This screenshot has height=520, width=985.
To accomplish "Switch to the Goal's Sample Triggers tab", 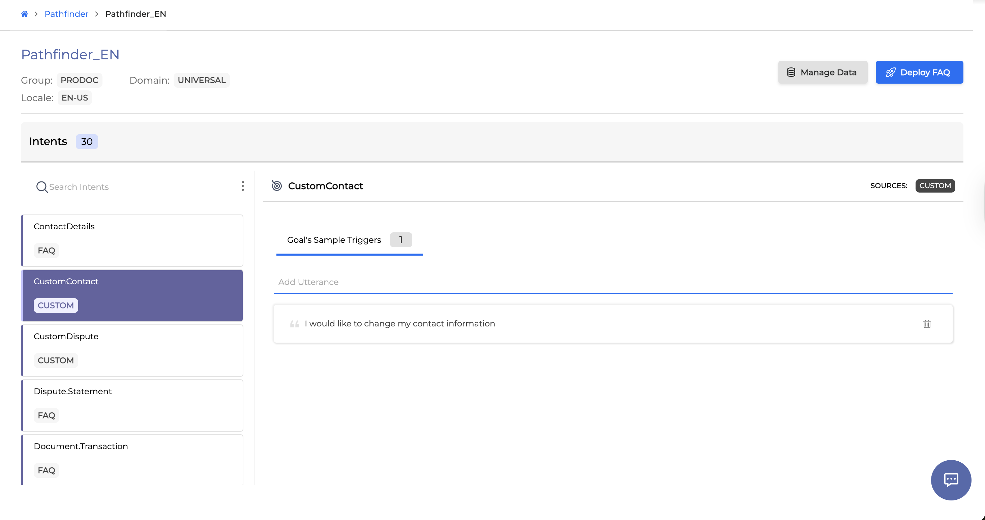I will click(x=334, y=240).
